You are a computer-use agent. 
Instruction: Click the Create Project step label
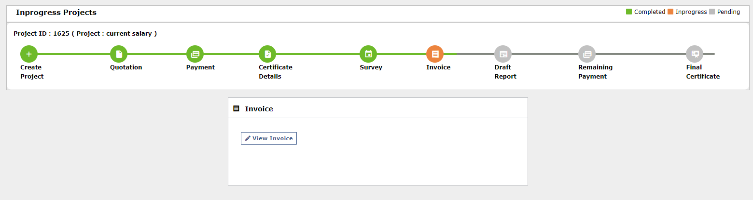click(x=32, y=72)
